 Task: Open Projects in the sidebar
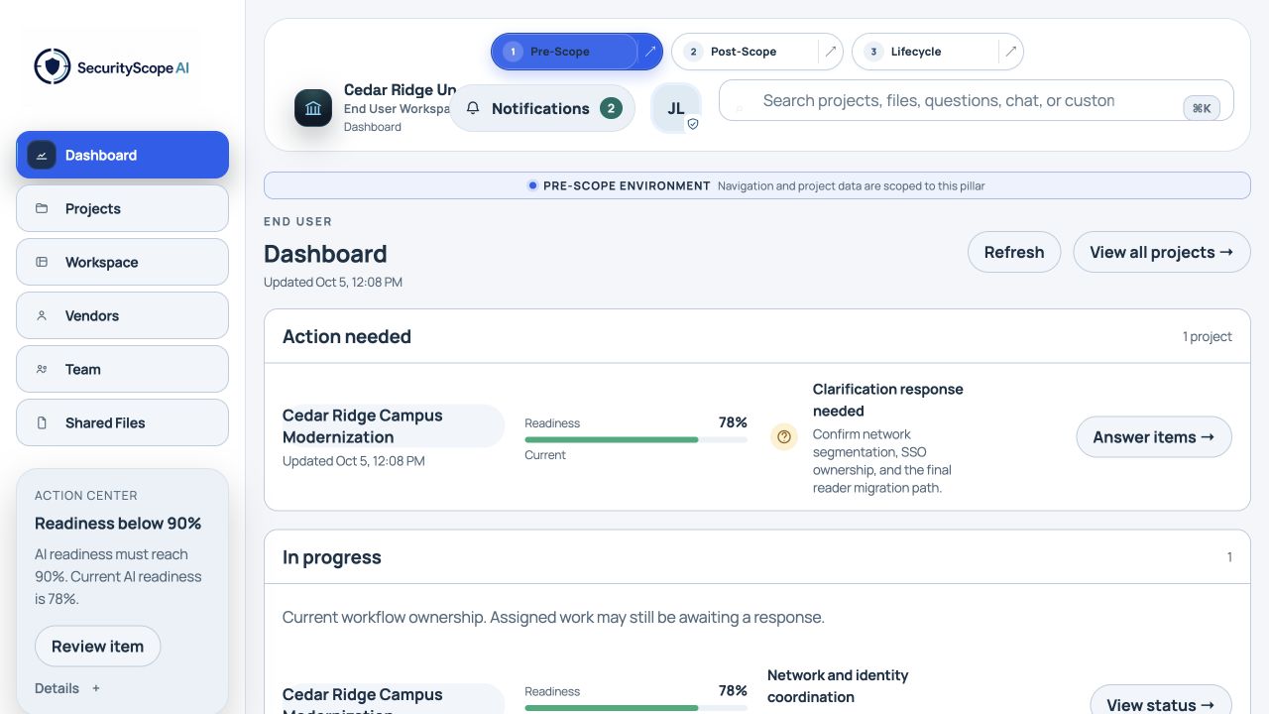pyautogui.click(x=122, y=208)
